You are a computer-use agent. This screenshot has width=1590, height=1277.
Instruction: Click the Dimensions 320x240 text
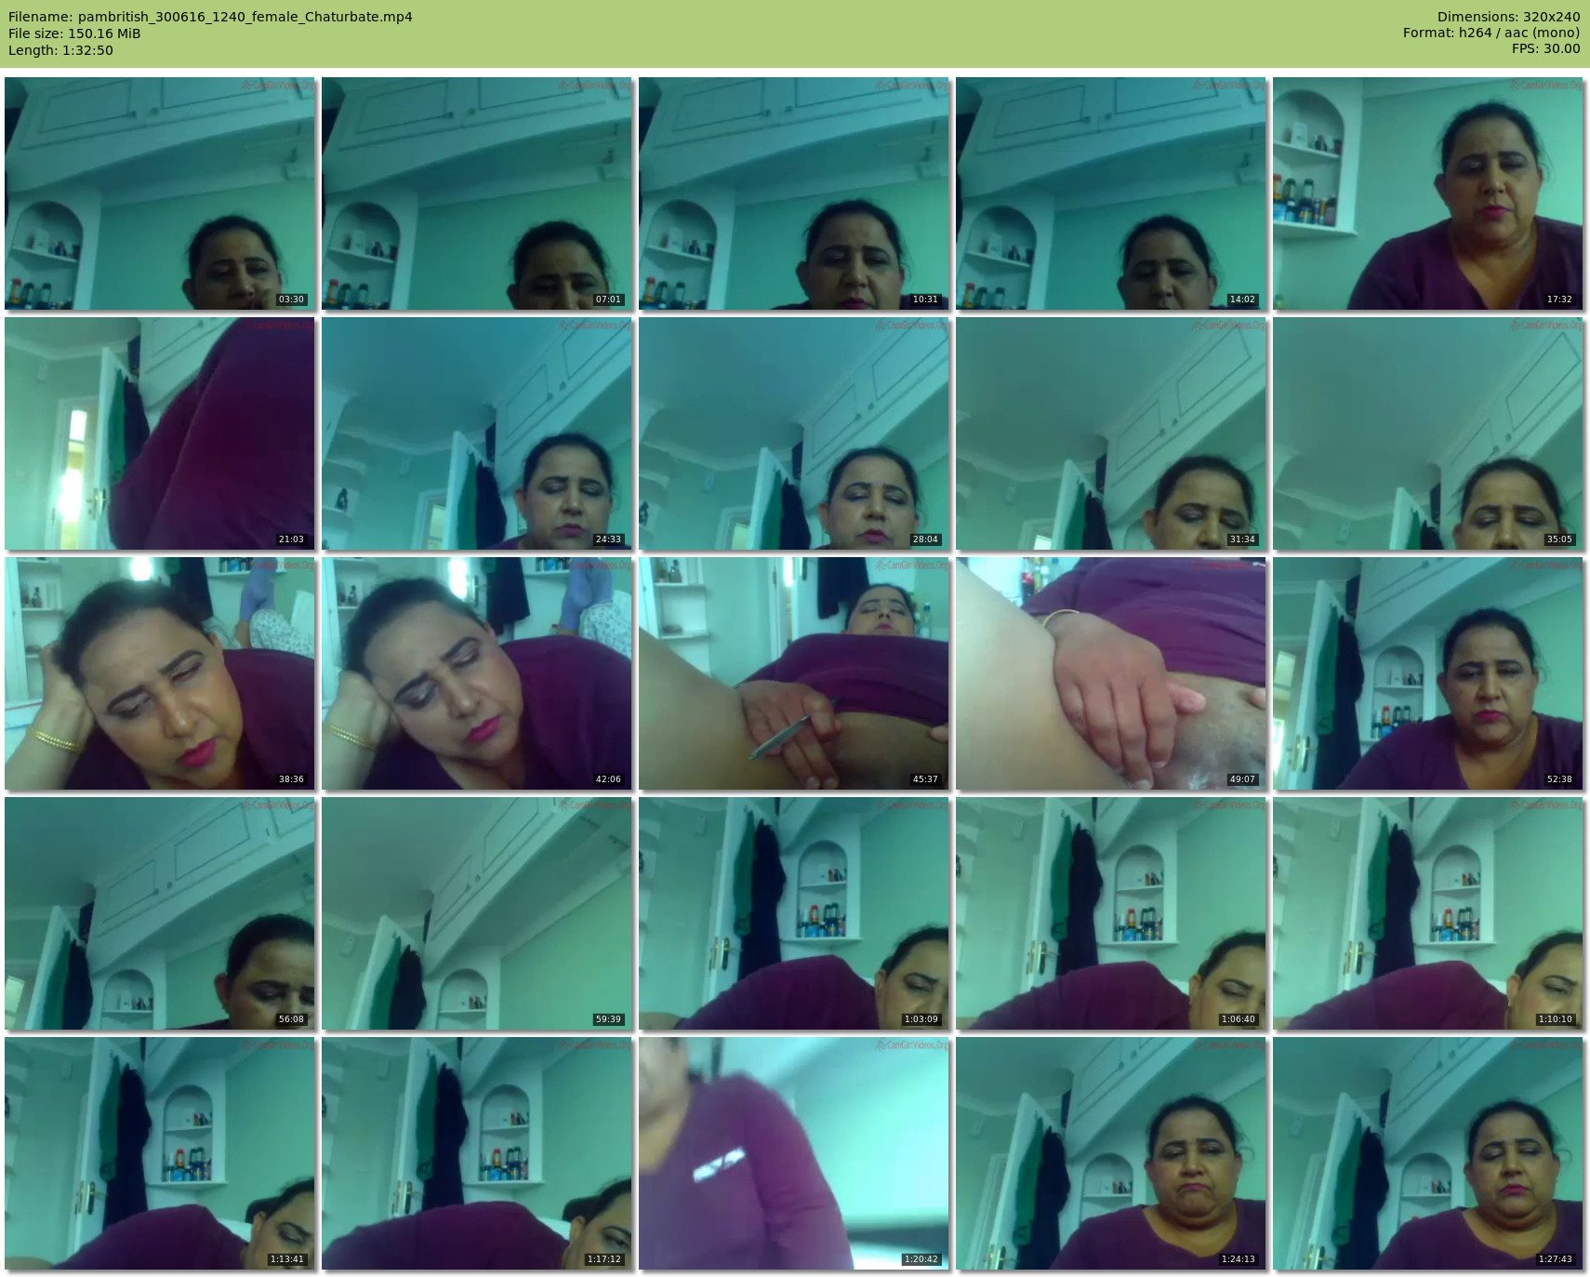[x=1508, y=17]
